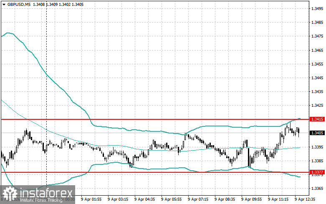Select the 1.3435 price axis value
The width and height of the screenshot is (326, 204).
pyautogui.click(x=317, y=91)
